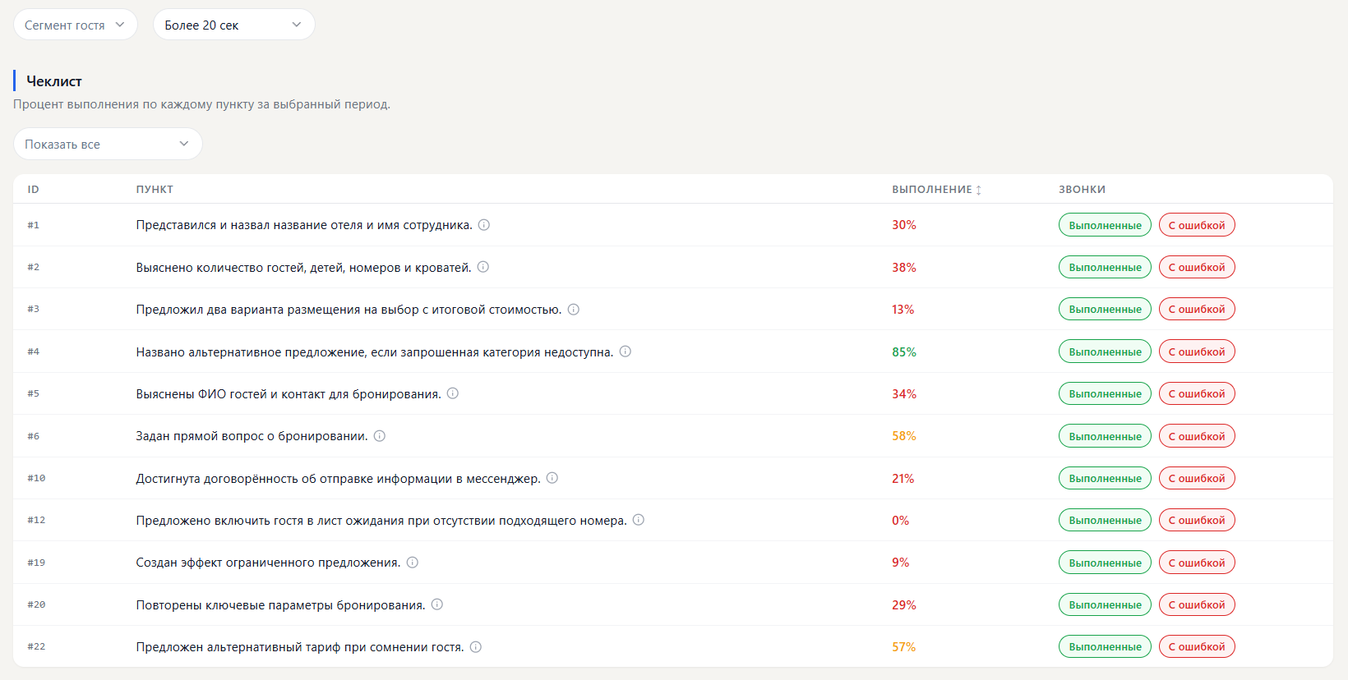Image resolution: width=1348 pixels, height=680 pixels.
Task: Click Повторены ключевые параметры бронирования row text
Action: click(280, 605)
